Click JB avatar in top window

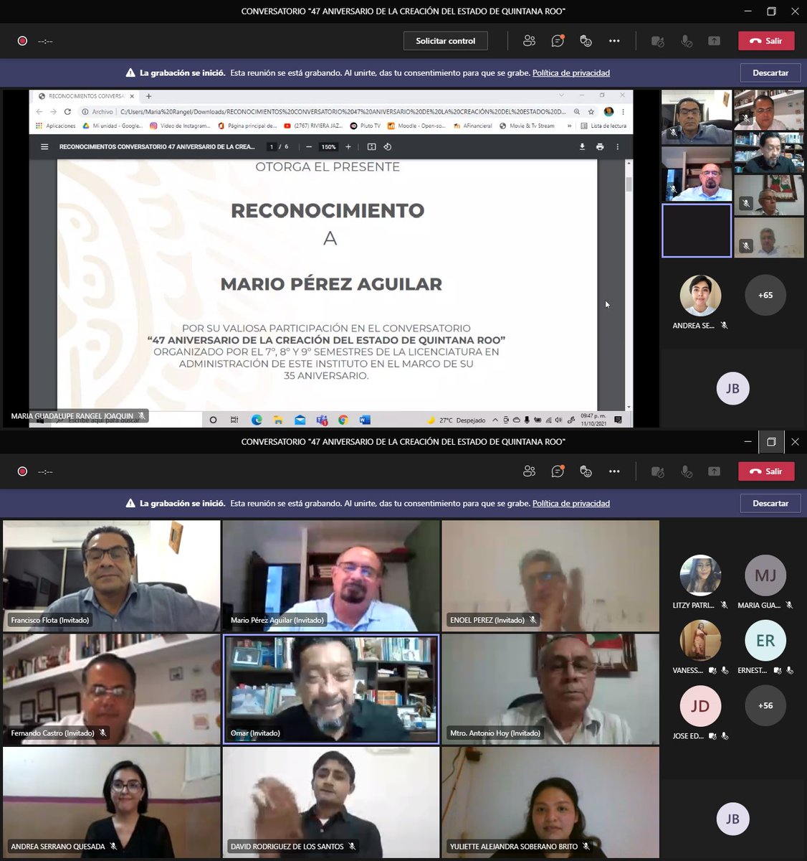pos(732,388)
